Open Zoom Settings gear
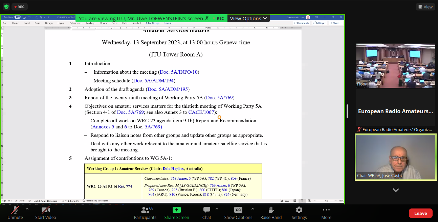438x222 pixels. 299,213
